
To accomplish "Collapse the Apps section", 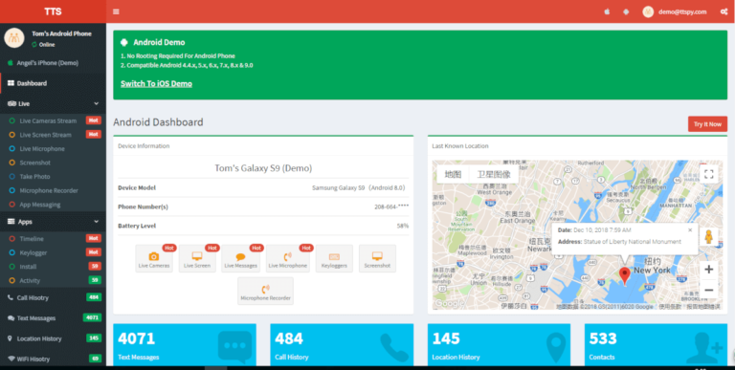I will click(x=53, y=222).
